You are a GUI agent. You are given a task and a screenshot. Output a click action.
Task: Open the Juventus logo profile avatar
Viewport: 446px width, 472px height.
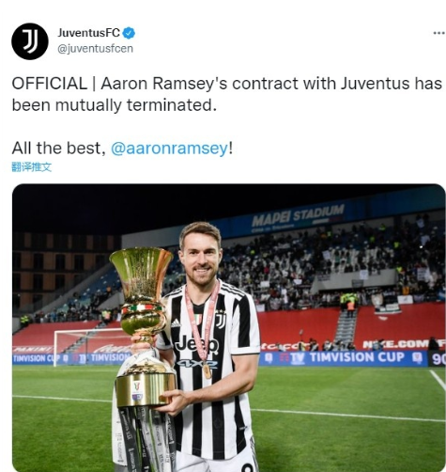click(x=30, y=41)
